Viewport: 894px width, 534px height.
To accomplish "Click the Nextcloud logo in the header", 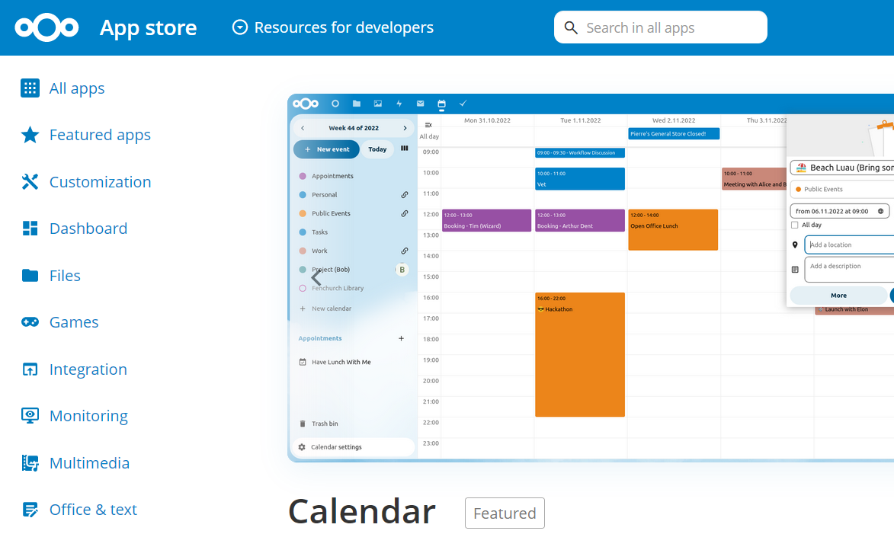I will pyautogui.click(x=46, y=28).
